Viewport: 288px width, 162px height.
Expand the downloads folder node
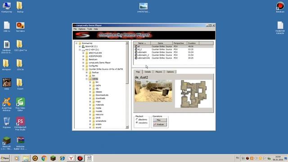point(90,98)
